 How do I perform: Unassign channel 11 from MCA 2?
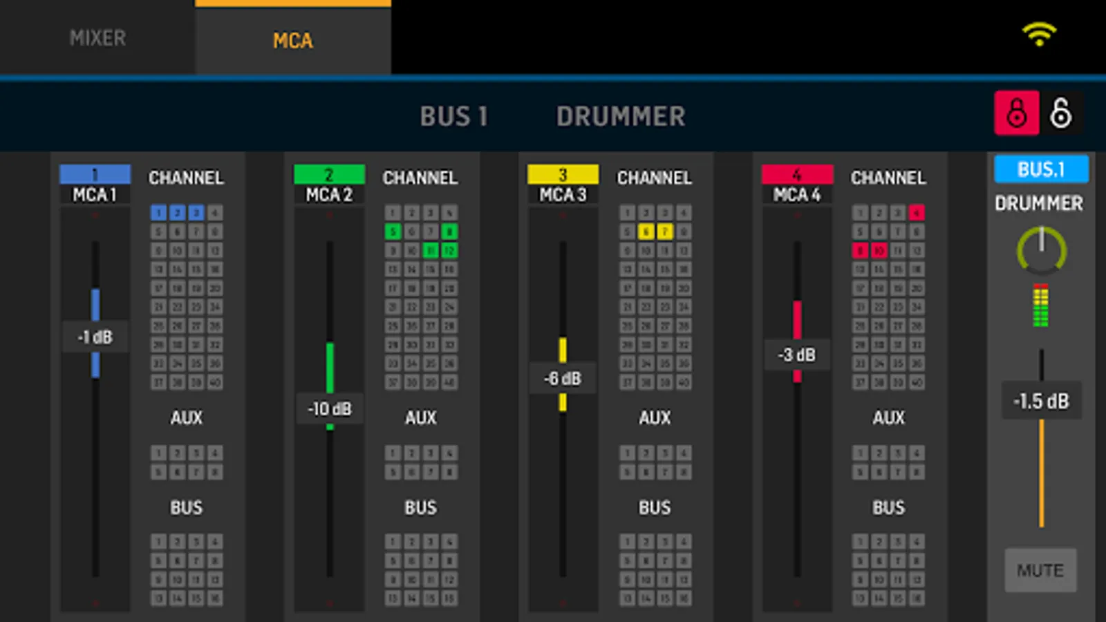[x=431, y=250]
